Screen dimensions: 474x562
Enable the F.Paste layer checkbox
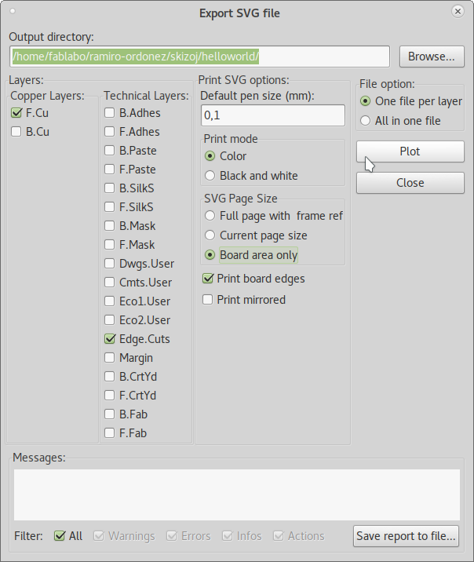[x=109, y=170]
